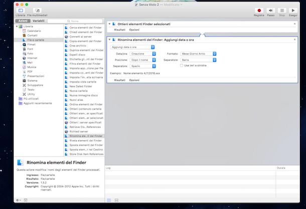This screenshot has height=209, width=306.
Task: Click the action search field
Action: pyautogui.click(x=75, y=21)
